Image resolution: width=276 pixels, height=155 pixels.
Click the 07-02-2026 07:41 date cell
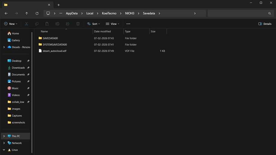tap(104, 44)
